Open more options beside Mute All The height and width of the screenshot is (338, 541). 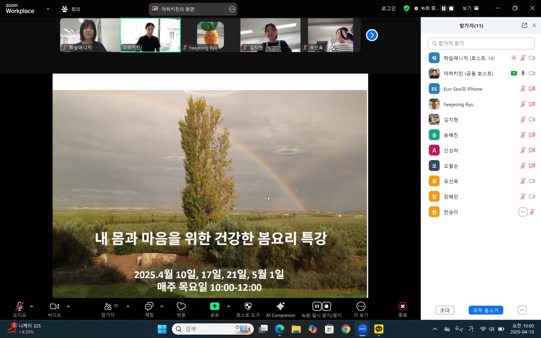[x=522, y=310]
